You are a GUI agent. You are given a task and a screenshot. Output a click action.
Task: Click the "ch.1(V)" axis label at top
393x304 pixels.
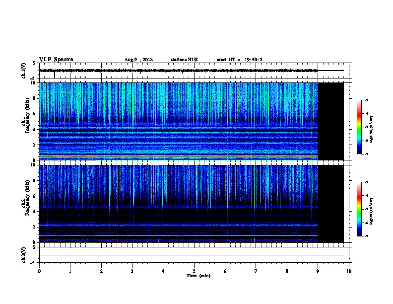(x=24, y=71)
